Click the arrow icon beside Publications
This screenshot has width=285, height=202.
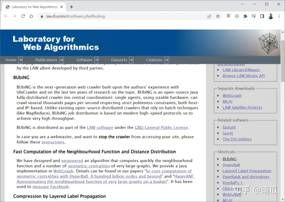click(x=62, y=60)
